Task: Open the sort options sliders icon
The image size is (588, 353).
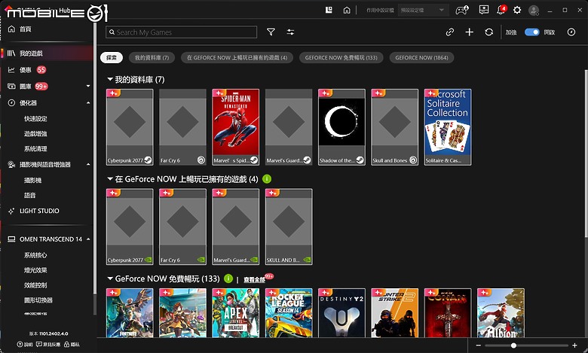Action: click(290, 32)
